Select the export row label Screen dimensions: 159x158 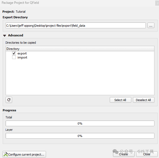pos(22,53)
